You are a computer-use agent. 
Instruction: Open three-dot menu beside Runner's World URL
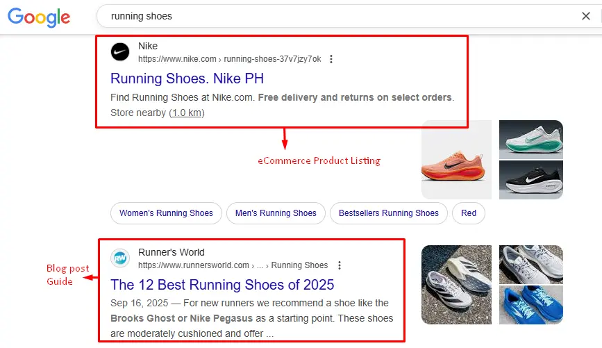click(x=339, y=265)
